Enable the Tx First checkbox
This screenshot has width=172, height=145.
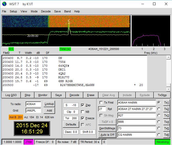(x=101, y=103)
